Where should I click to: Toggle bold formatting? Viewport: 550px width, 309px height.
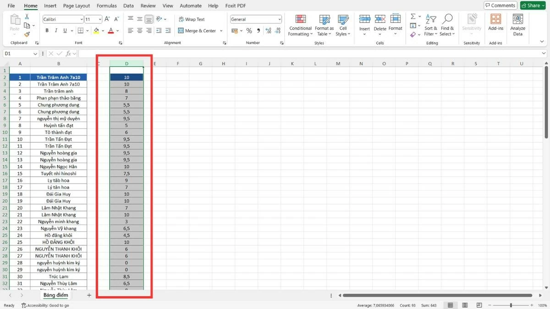pyautogui.click(x=46, y=30)
